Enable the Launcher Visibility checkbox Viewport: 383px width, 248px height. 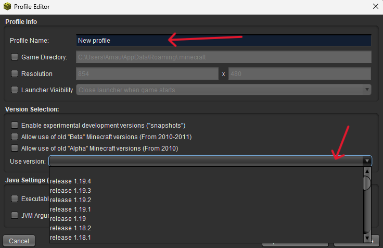click(15, 90)
